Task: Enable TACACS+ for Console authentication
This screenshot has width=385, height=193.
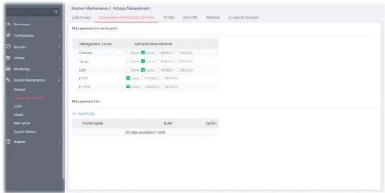Action: point(177,53)
